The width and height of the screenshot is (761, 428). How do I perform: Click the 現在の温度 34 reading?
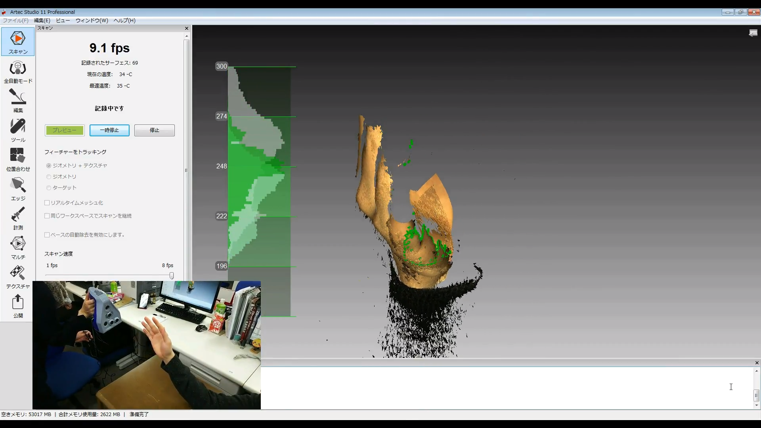109,74
